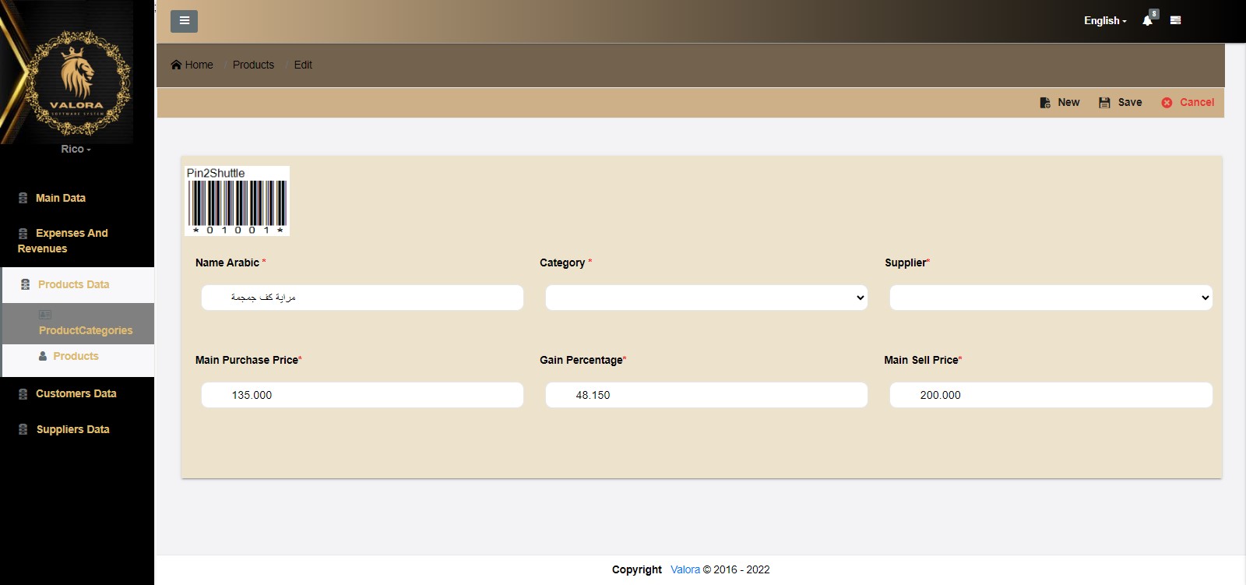Select Products in the sidebar submenu
1246x585 pixels.
[x=76, y=356]
